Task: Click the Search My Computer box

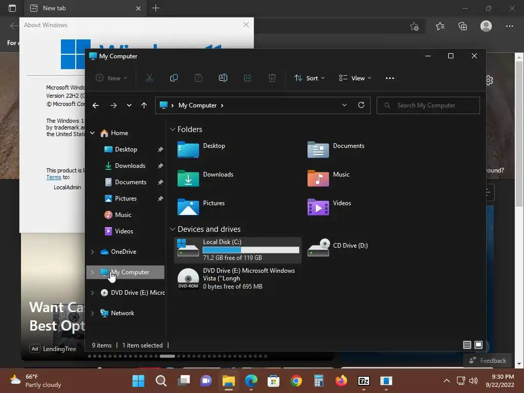Action: pos(428,105)
